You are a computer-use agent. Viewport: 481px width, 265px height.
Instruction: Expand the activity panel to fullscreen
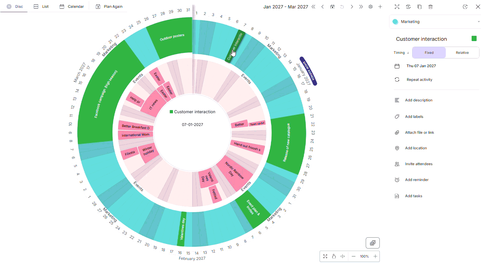pos(397,7)
